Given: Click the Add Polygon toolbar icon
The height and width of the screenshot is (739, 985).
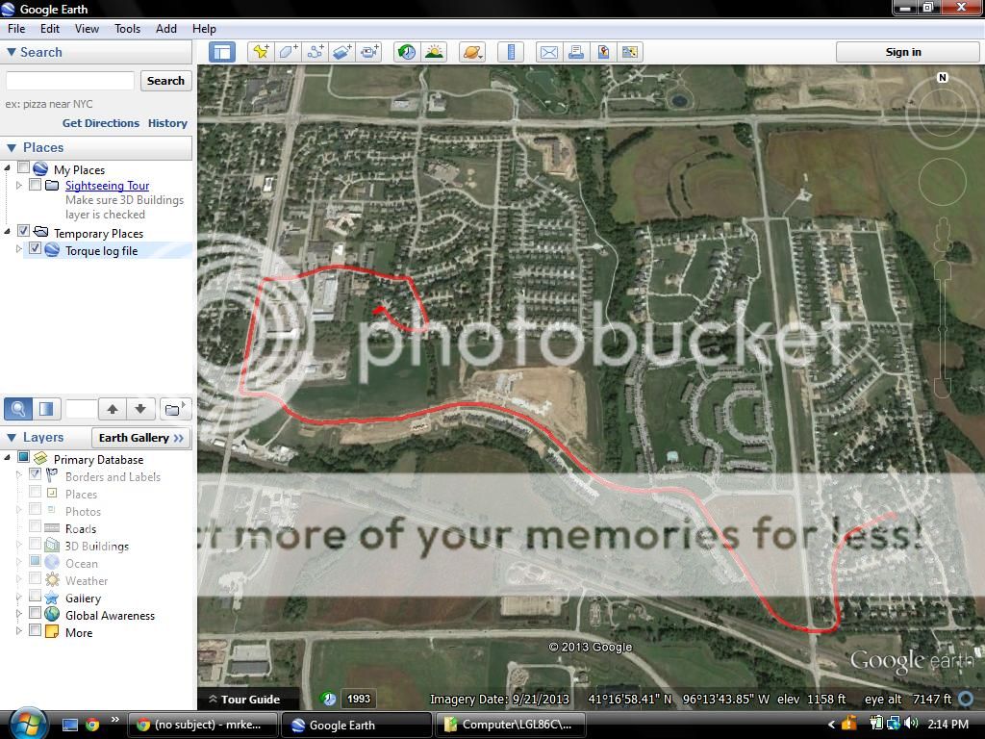Looking at the screenshot, I should pos(288,52).
